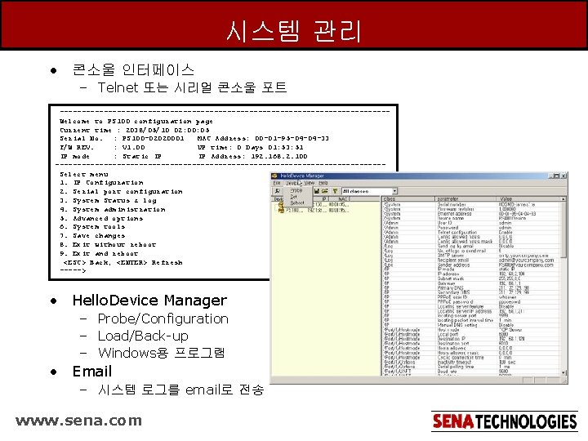The height and width of the screenshot is (441, 588).
Task: Click '4. System administration' in console menu
Action: [113, 209]
